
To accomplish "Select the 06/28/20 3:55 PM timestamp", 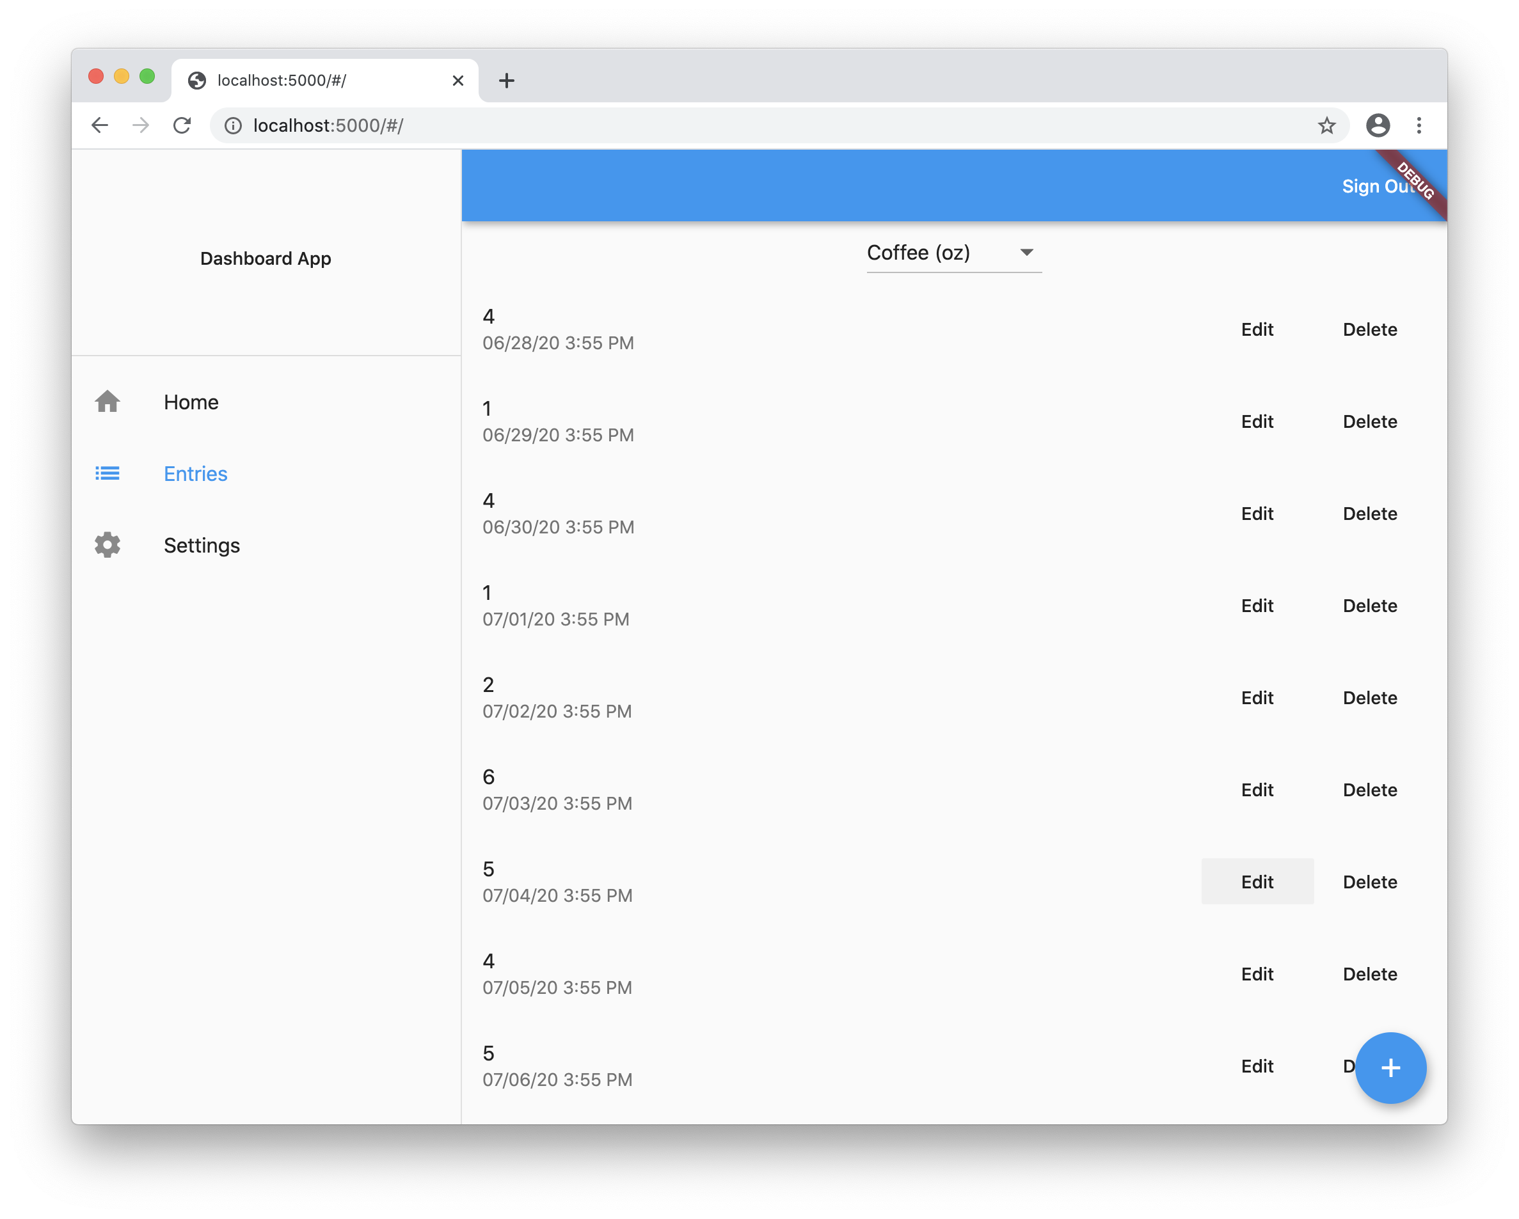I will (x=558, y=343).
